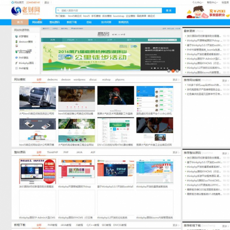Select the destoon tab in 网站模板
The width and height of the screenshot is (230, 230).
coord(66,79)
